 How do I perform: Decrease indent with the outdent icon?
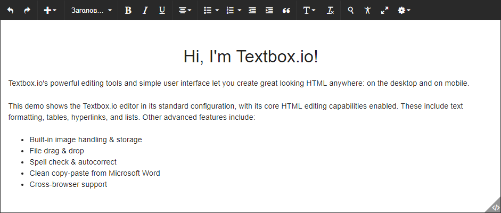coord(252,10)
